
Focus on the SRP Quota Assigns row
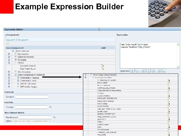click(x=9, y=86)
